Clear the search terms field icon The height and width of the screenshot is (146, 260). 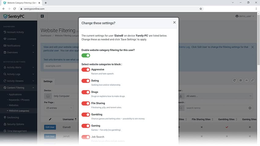tap(250, 108)
